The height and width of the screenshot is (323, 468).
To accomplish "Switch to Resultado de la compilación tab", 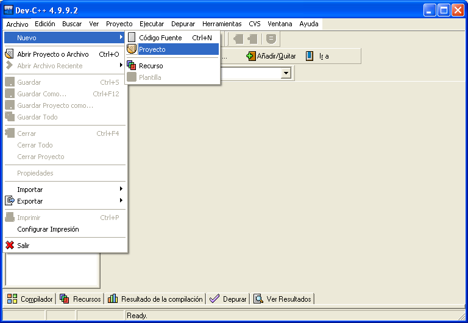I will point(155,299).
